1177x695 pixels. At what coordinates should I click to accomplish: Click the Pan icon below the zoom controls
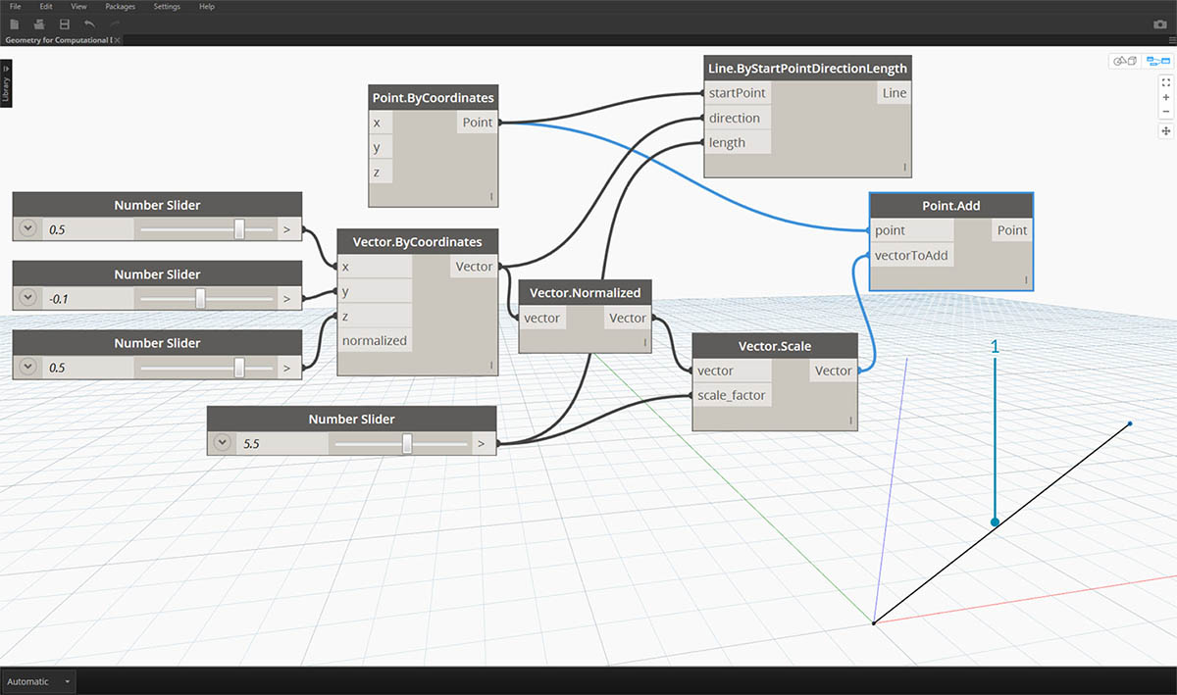pos(1165,130)
